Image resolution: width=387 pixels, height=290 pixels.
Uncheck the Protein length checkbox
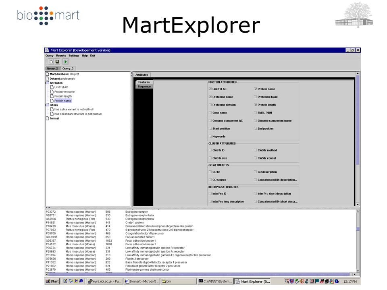(x=256, y=105)
